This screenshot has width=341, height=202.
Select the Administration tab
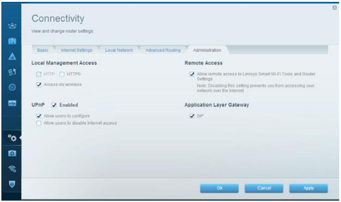click(207, 50)
